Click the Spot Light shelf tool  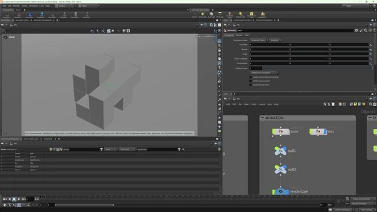click(211, 15)
